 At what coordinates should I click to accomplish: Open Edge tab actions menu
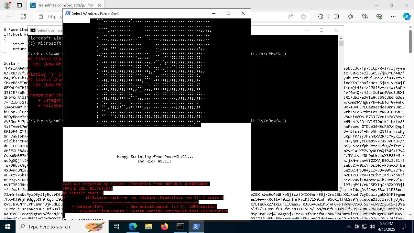tap(19, 5)
